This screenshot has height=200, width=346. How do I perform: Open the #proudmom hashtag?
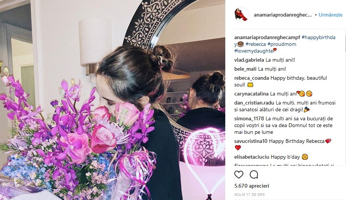pyautogui.click(x=282, y=44)
